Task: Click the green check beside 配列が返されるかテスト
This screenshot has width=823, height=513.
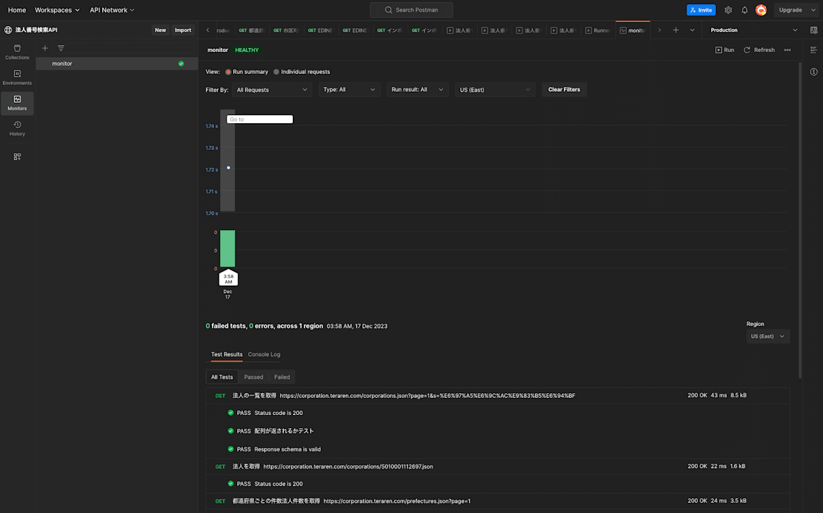Action: [230, 431]
